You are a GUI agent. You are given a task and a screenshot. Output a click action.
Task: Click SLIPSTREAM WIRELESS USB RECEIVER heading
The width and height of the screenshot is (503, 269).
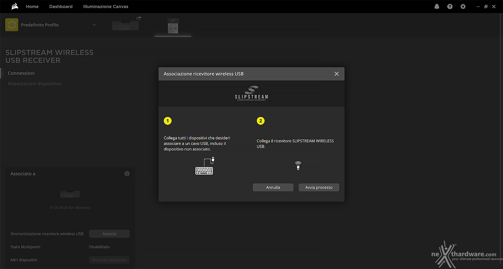(x=49, y=56)
